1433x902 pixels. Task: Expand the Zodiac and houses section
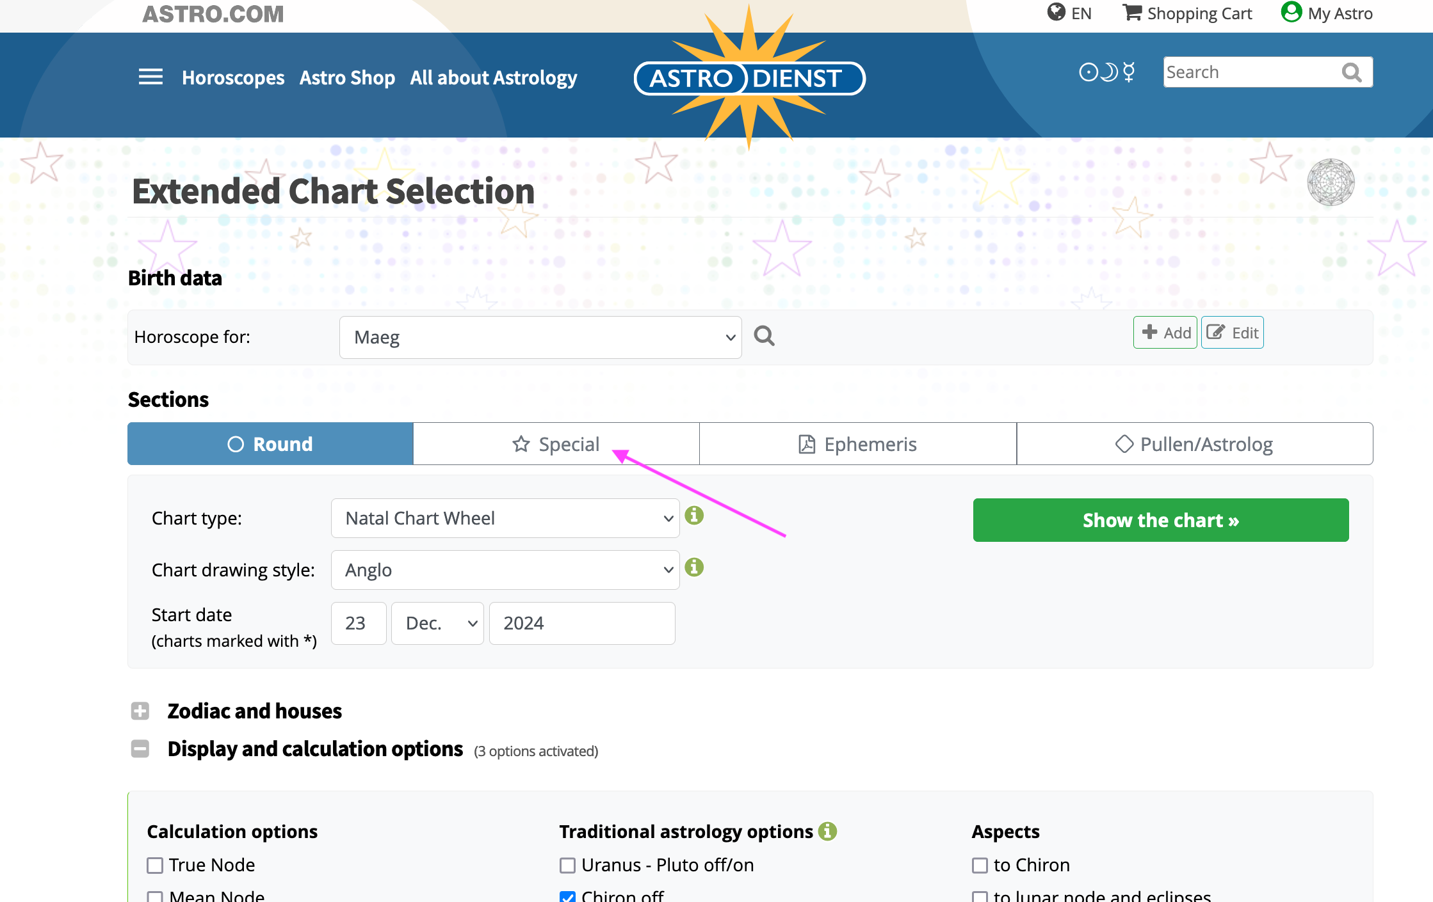coord(140,711)
